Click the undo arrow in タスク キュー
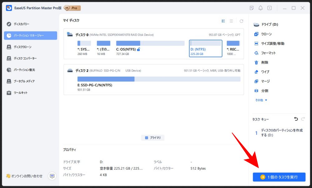Viewport: 312px width, 188px height. tap(296, 119)
